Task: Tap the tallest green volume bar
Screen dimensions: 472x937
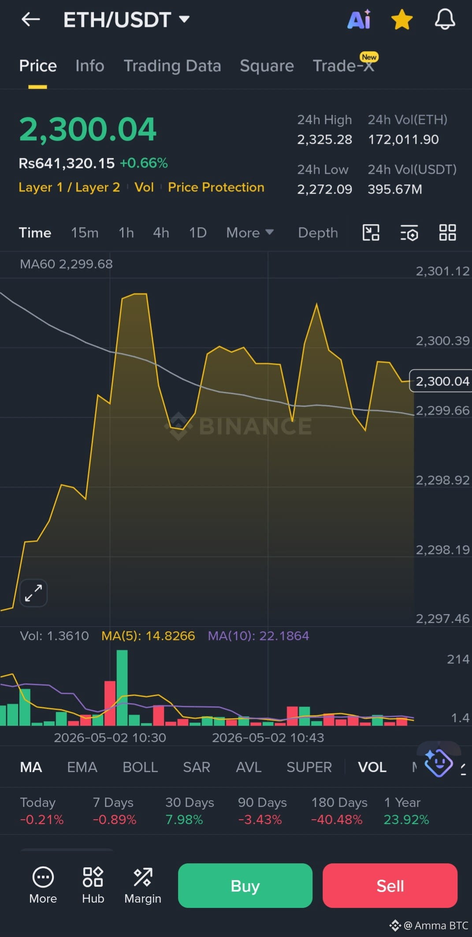Action: coord(122,688)
